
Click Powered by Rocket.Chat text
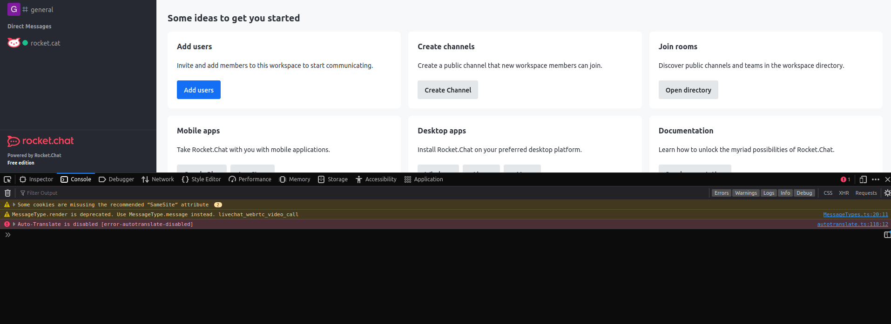[x=34, y=155]
